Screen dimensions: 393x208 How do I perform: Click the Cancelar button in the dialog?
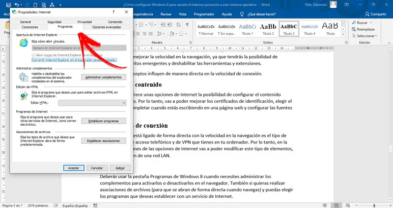97,168
